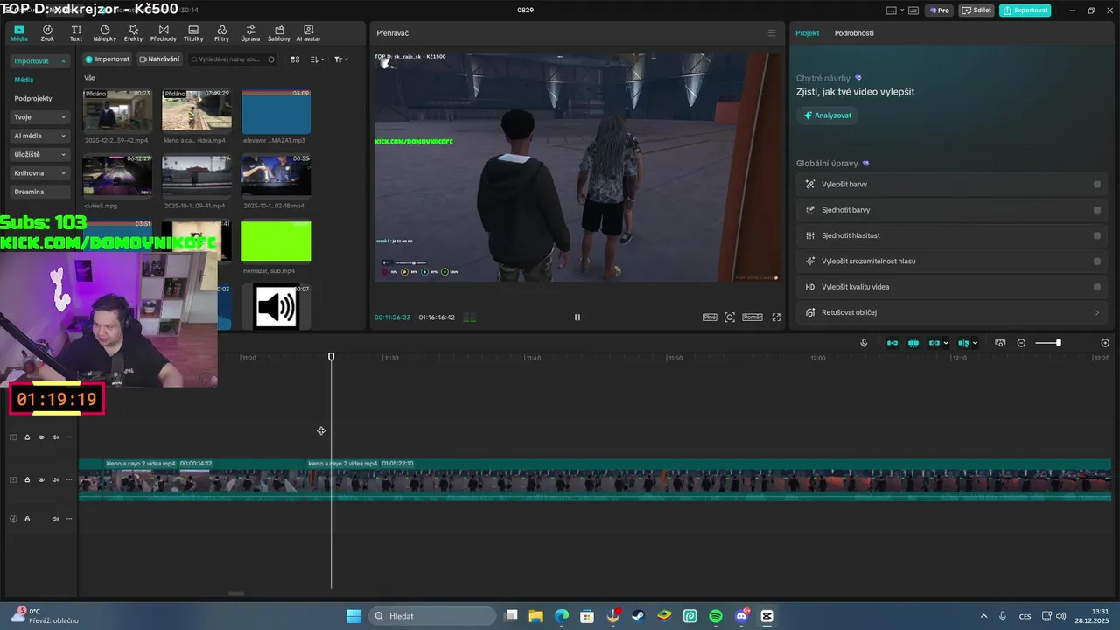Click the record voiceover microphone icon
The width and height of the screenshot is (1120, 630).
[864, 343]
